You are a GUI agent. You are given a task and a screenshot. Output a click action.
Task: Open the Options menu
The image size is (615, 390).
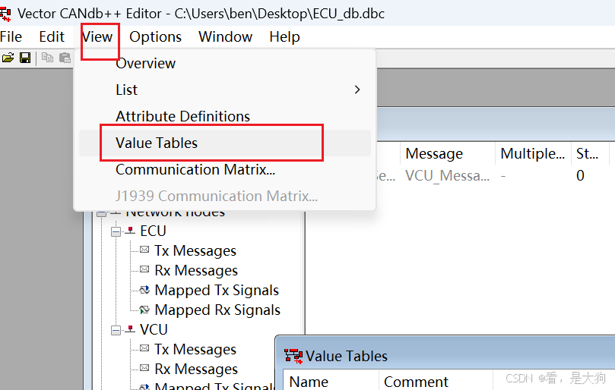point(155,37)
